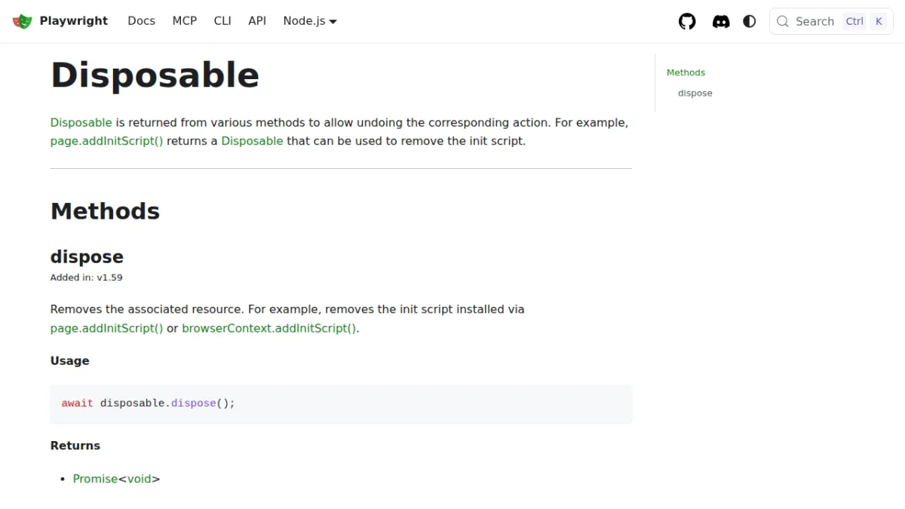Viewport: 905px width, 509px height.
Task: Toggle dark and light mode
Action: pyautogui.click(x=750, y=21)
